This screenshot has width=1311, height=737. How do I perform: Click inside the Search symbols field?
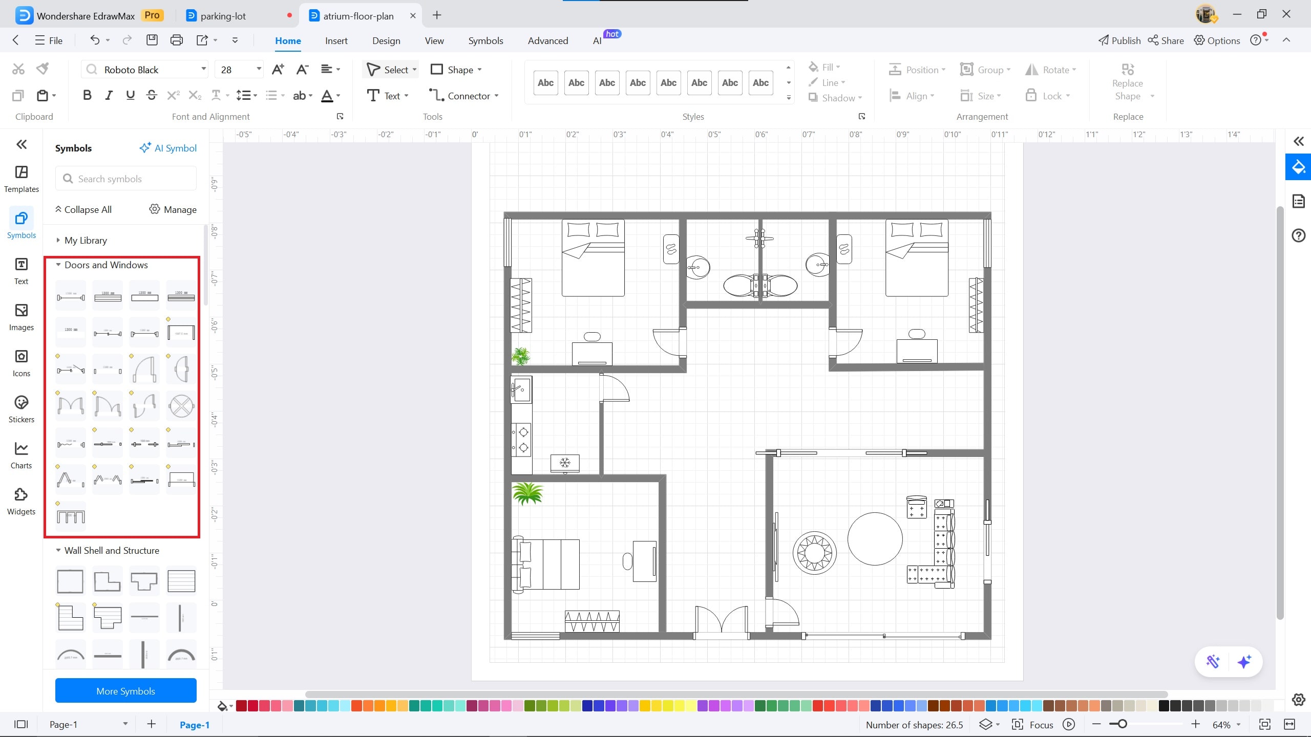[x=125, y=178]
